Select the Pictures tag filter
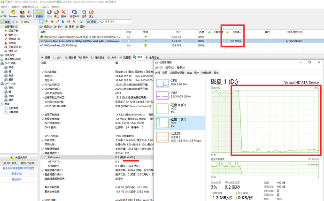 click(x=81, y=27)
